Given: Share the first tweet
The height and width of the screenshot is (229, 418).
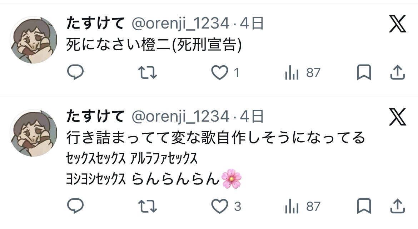Looking at the screenshot, I should coord(398,72).
